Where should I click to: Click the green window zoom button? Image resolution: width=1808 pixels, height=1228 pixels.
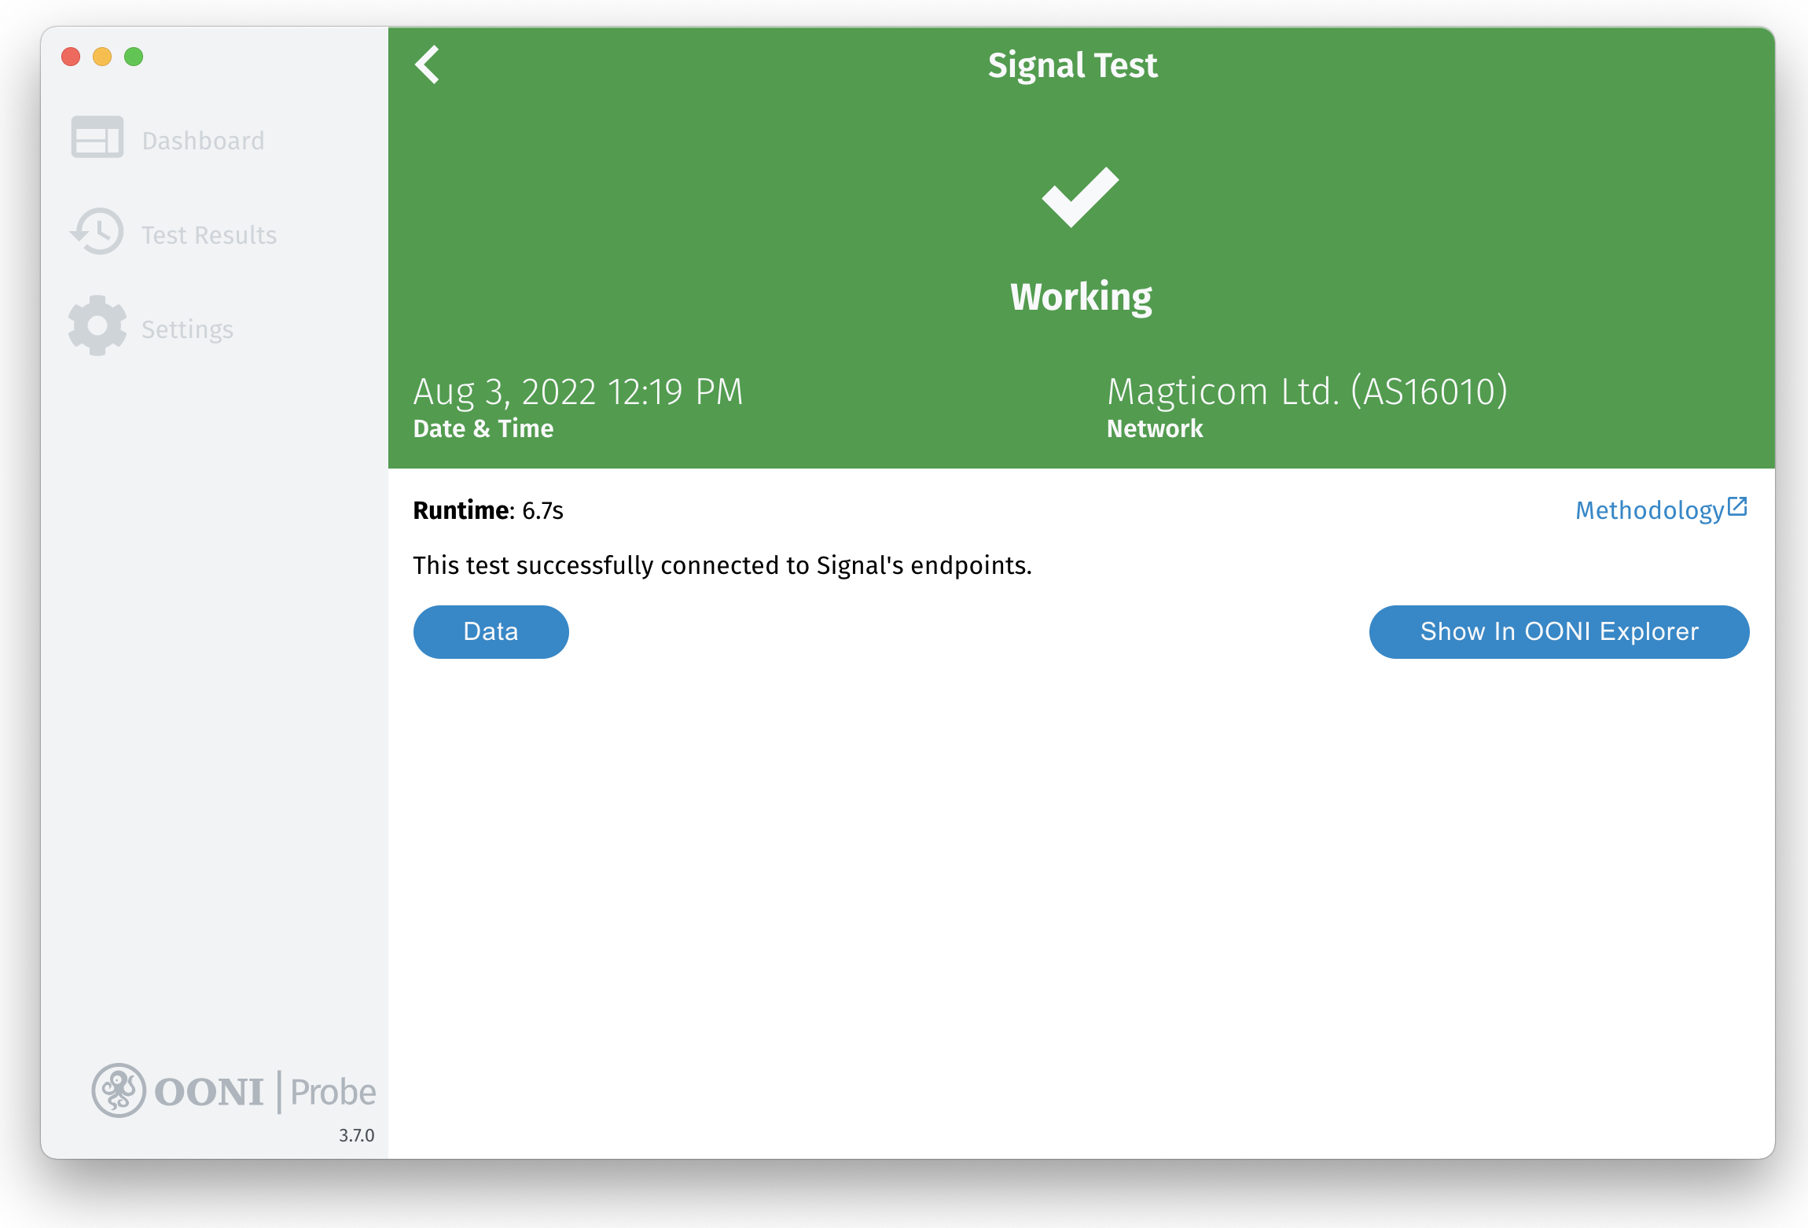(134, 57)
